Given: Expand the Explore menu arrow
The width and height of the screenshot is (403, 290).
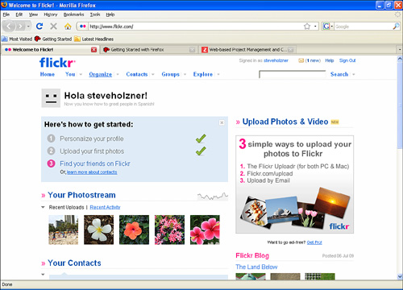Looking at the screenshot, I should (x=218, y=74).
